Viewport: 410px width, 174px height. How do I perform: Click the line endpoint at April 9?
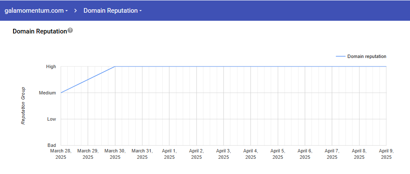tap(386, 66)
